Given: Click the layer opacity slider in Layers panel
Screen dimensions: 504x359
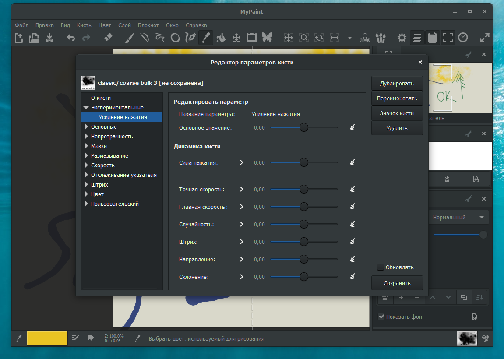Looking at the screenshot, I should coord(460,235).
